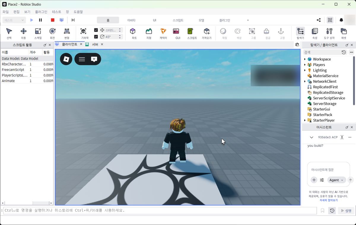Click the Explorer panel vertical scrollbar
356x225 pixels.
tap(354, 80)
